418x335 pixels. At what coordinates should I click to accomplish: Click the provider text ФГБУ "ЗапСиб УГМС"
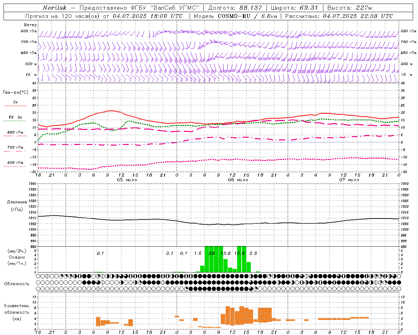(x=165, y=8)
